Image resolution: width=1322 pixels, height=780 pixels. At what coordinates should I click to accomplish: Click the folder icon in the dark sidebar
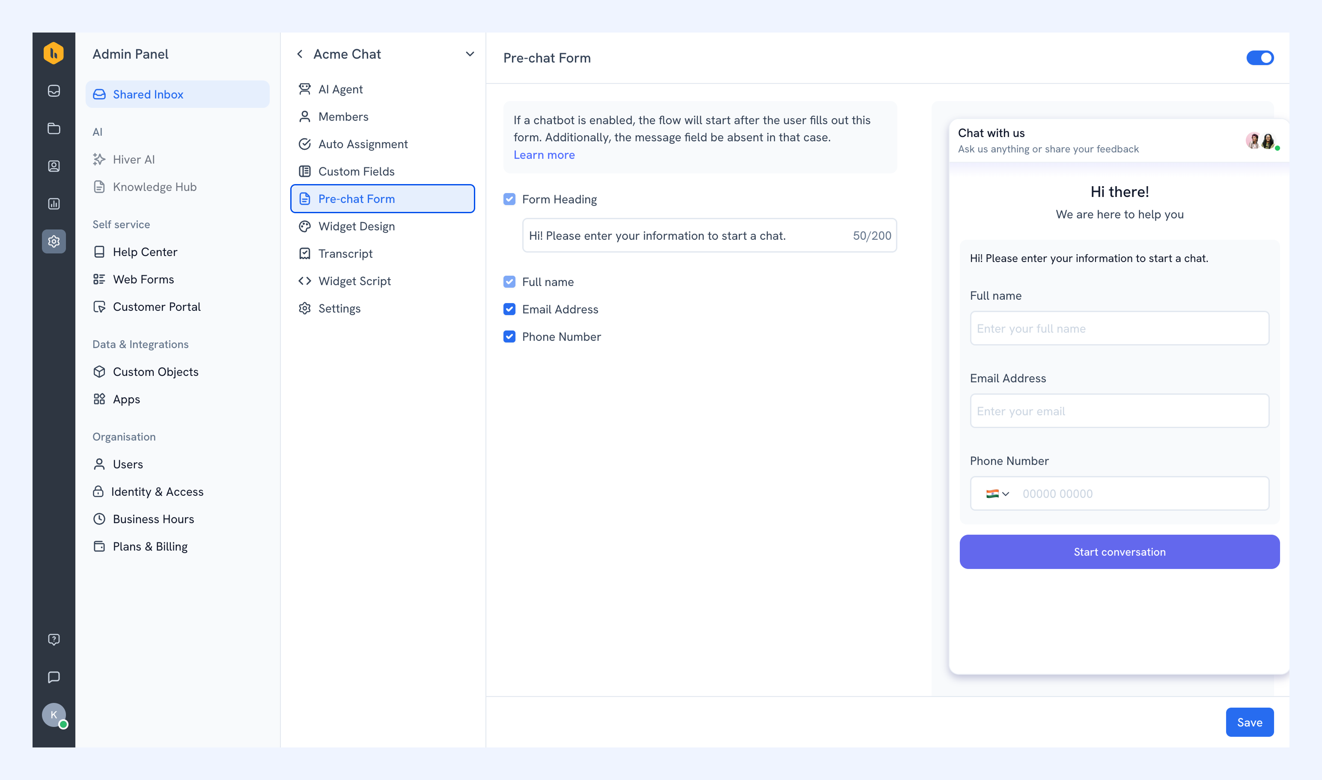point(54,128)
